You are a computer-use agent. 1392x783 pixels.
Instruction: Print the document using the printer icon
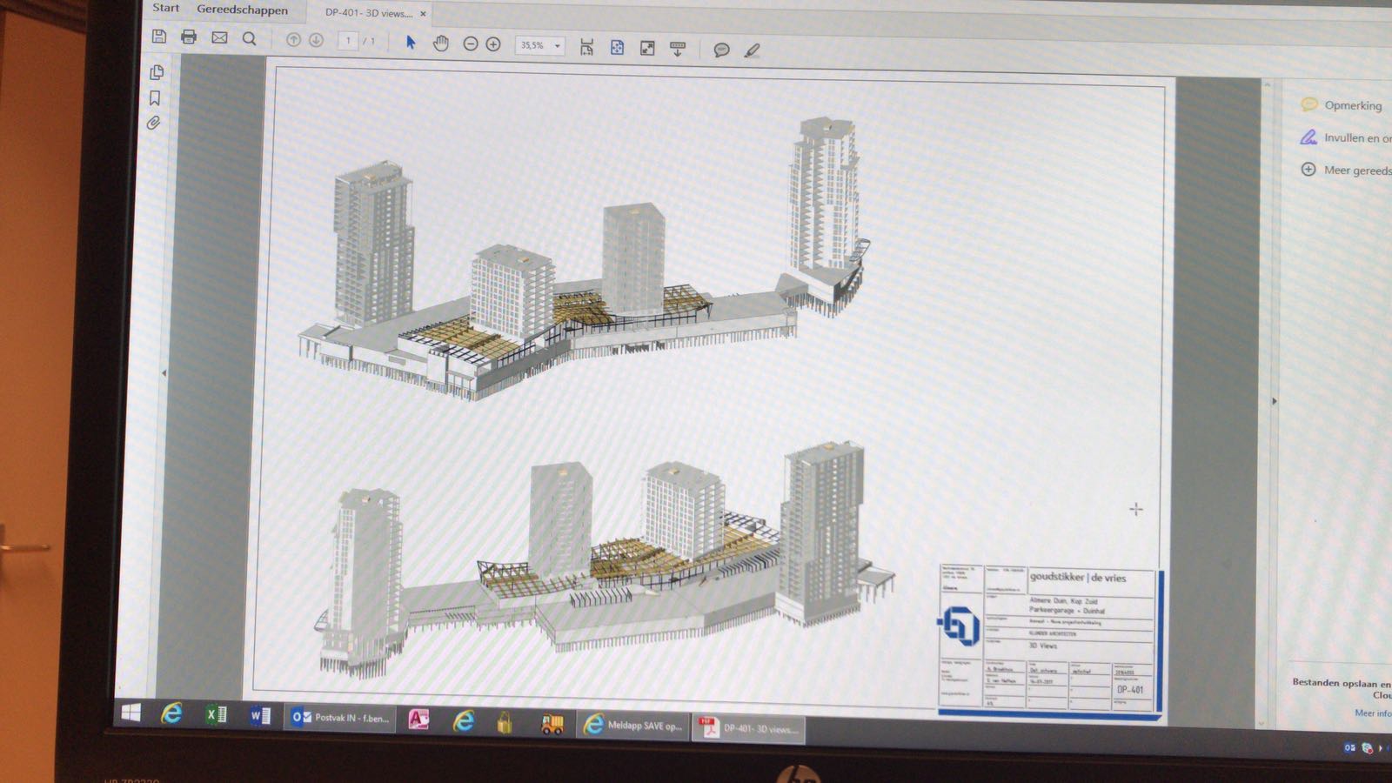(x=189, y=37)
